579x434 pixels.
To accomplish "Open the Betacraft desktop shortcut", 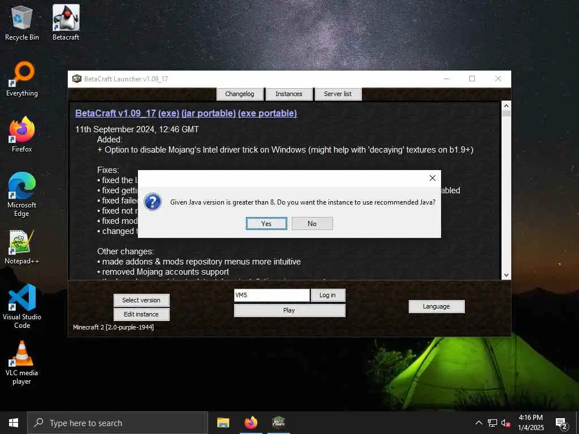I will [x=66, y=23].
